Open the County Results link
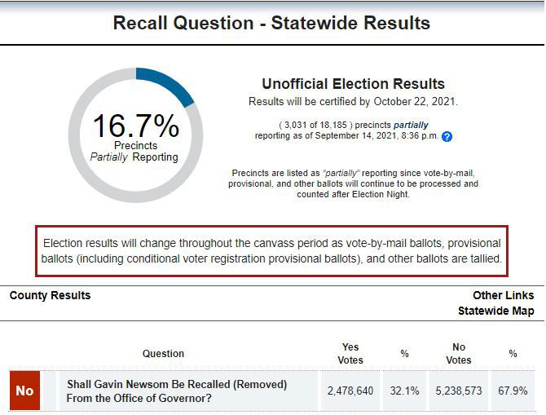Viewport: 546px width, 415px height. click(x=50, y=295)
